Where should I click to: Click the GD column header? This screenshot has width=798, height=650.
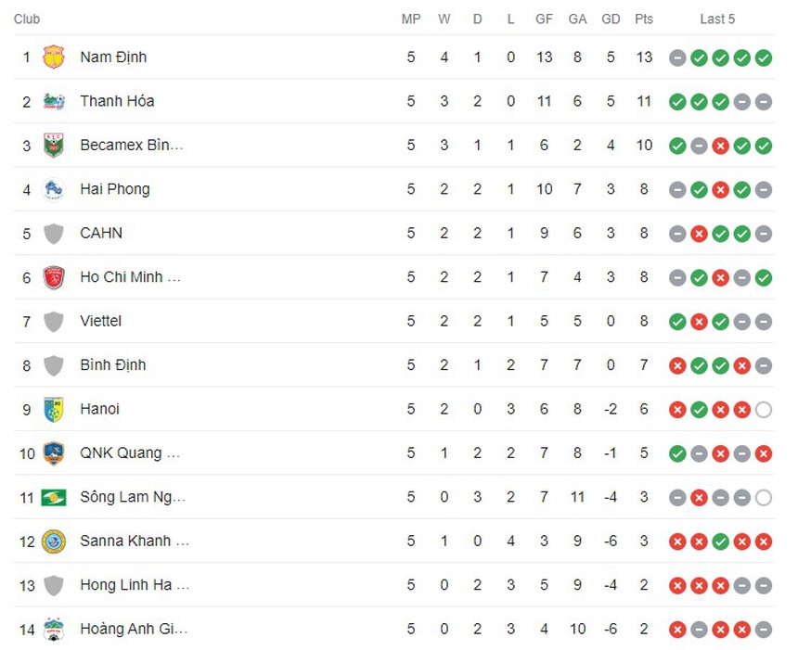tap(611, 19)
